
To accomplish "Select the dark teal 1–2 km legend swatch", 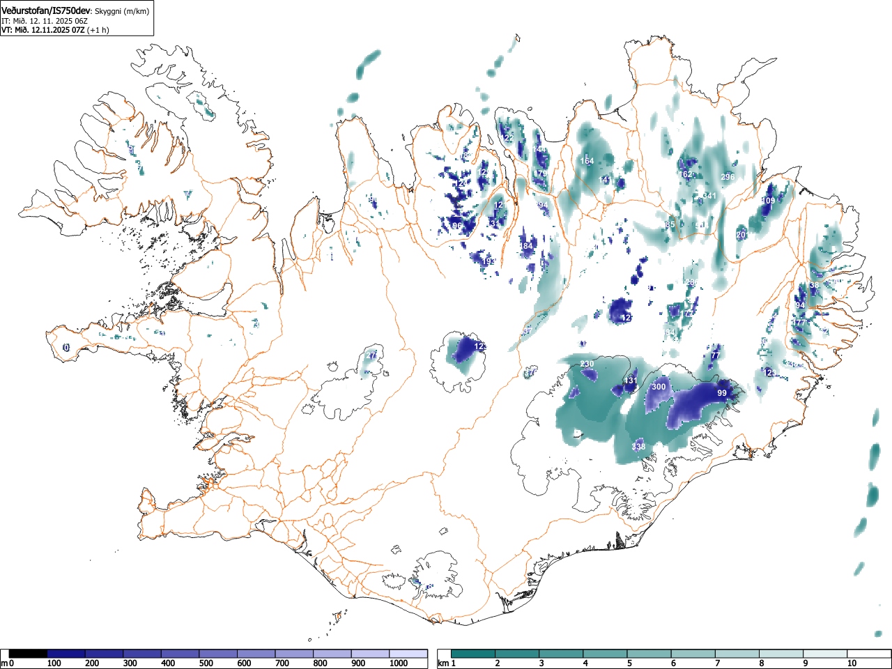I will [473, 654].
